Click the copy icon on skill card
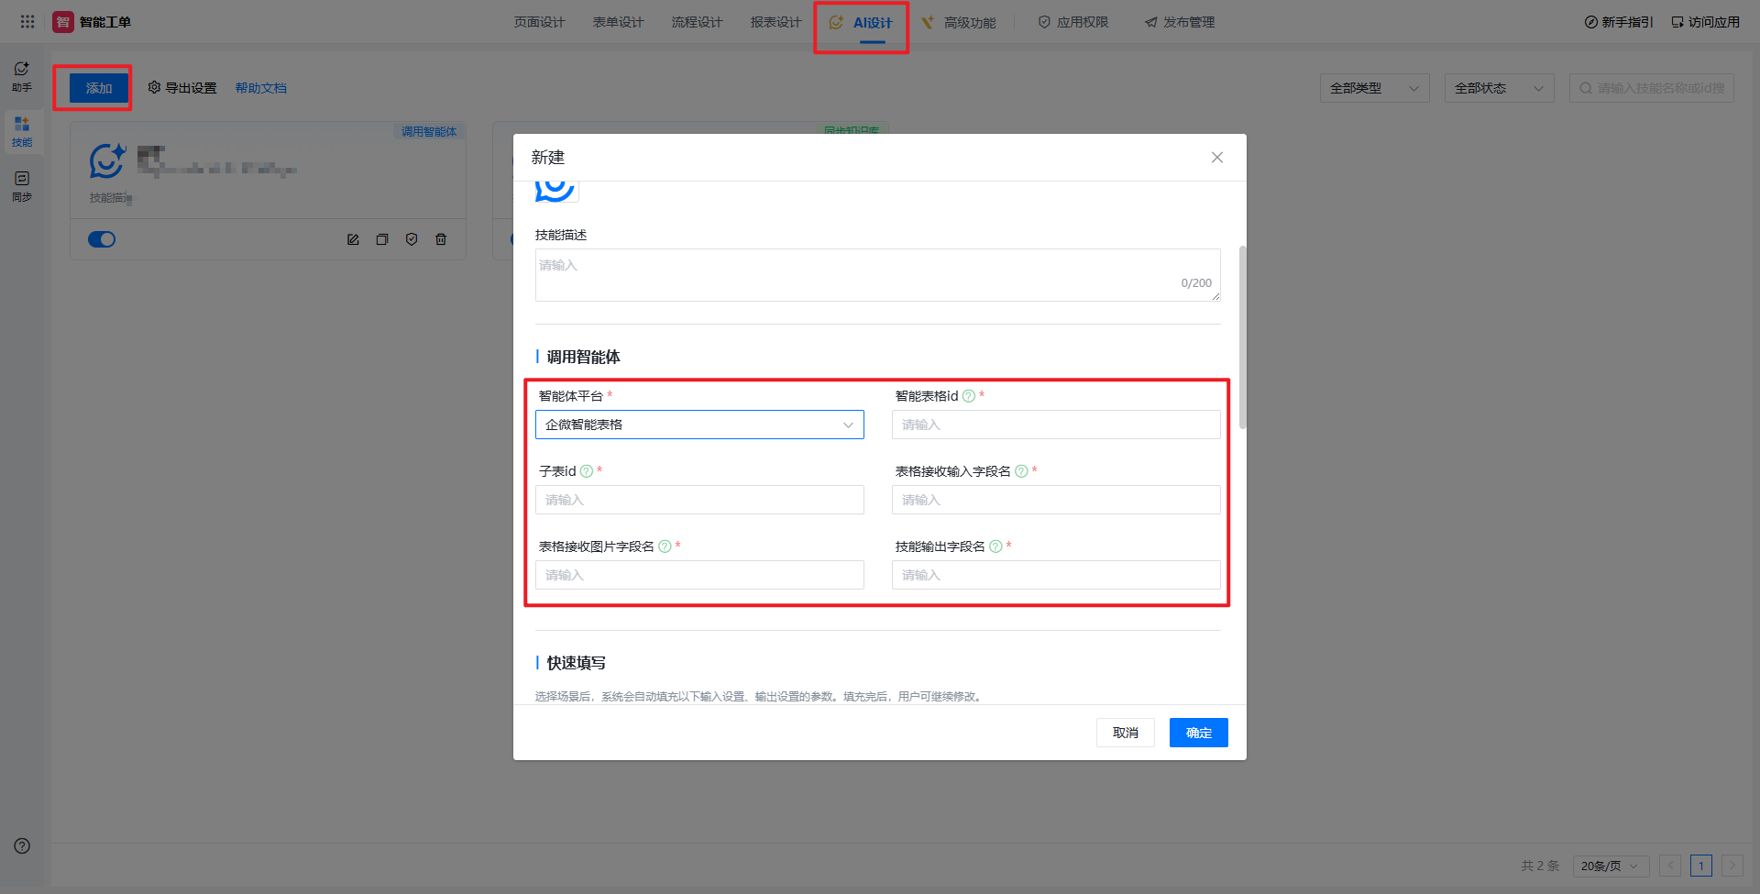 382,239
